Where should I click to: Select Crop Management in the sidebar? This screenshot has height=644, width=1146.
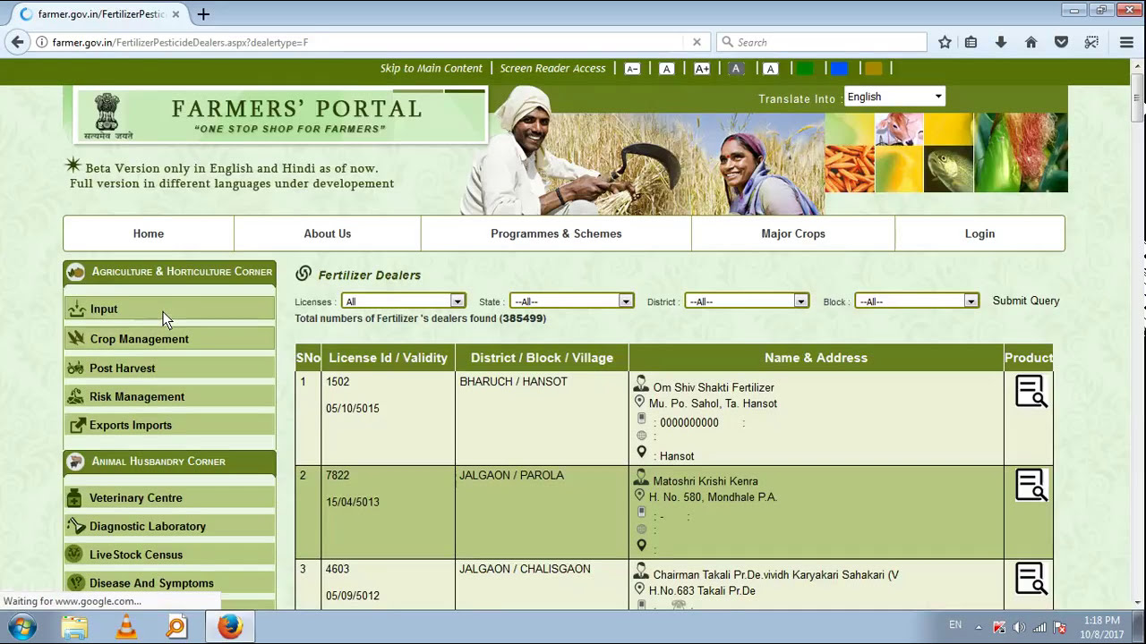[x=169, y=339]
